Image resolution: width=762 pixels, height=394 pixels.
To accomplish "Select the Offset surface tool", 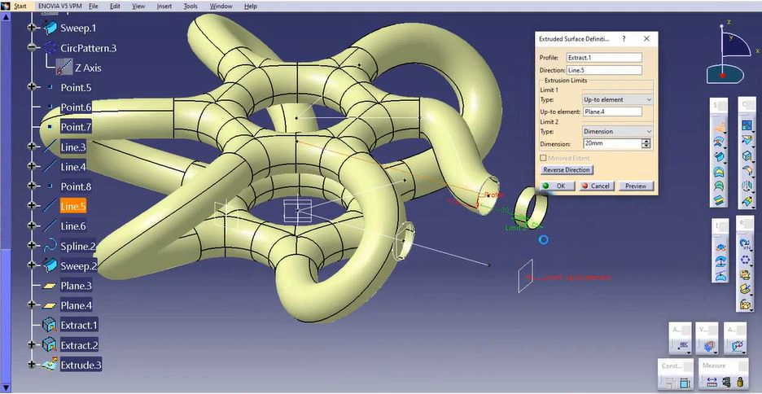I will [x=719, y=142].
